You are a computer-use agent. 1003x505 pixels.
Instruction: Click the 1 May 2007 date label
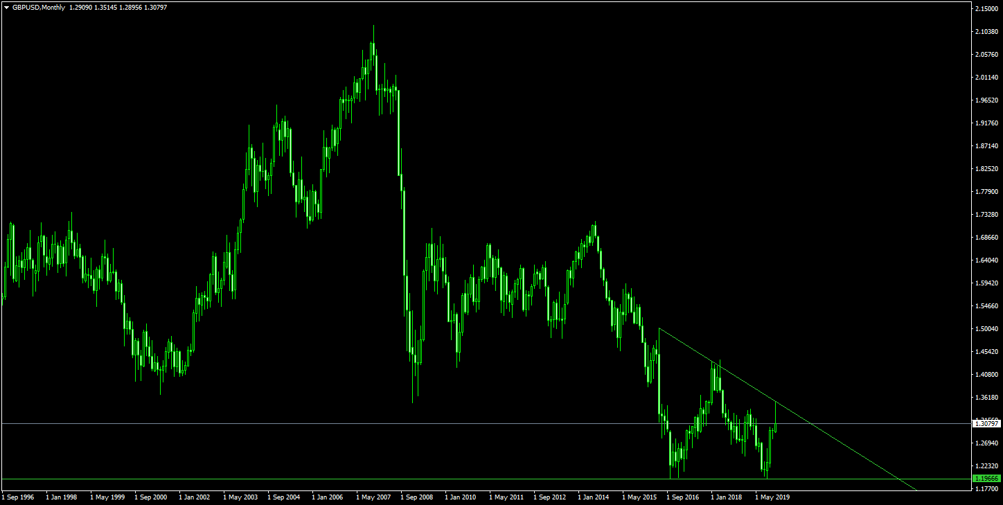pyautogui.click(x=373, y=497)
